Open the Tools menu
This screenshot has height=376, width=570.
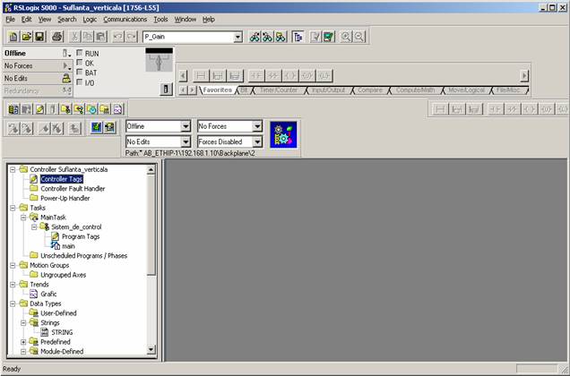coord(160,20)
